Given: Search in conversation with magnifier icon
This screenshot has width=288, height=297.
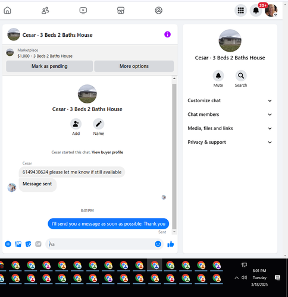Looking at the screenshot, I should (x=241, y=75).
